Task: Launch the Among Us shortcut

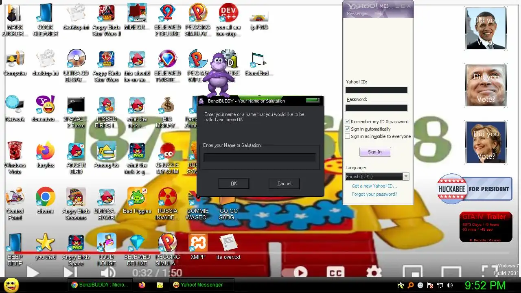Action: coord(107,155)
